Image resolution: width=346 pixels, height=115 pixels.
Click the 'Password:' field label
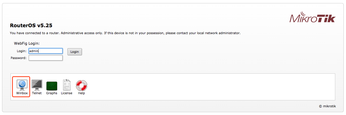tap(18, 58)
